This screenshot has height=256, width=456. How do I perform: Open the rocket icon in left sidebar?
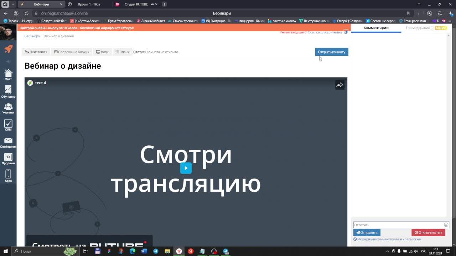(x=8, y=49)
